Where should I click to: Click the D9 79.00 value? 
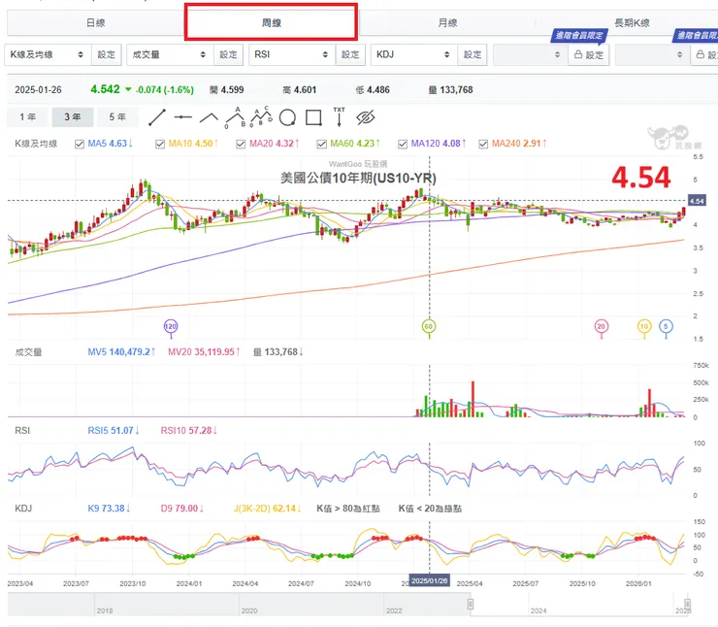(x=181, y=509)
